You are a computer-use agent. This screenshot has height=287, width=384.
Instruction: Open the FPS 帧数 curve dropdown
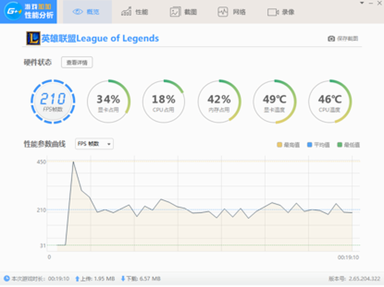(95, 144)
